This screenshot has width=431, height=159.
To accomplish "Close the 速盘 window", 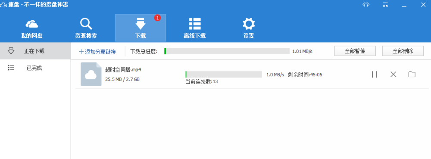I will coord(423,5).
